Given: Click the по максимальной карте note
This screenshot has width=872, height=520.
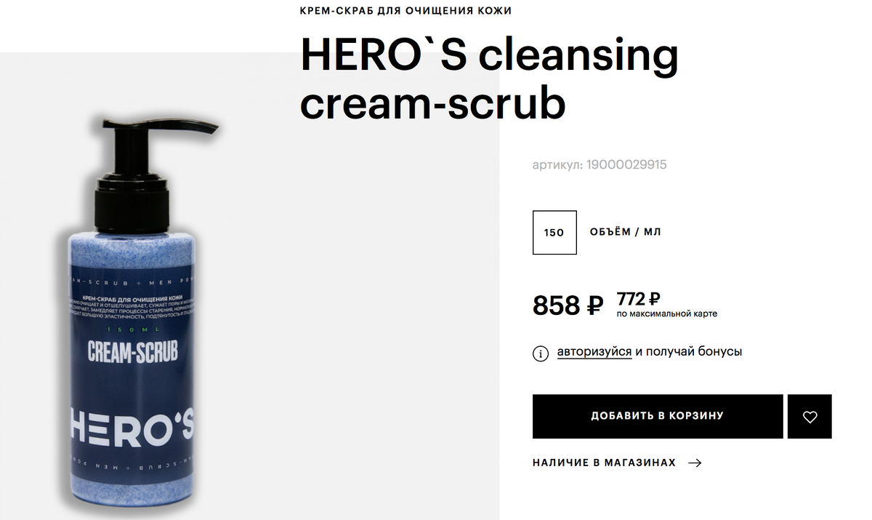Looking at the screenshot, I should 667,314.
